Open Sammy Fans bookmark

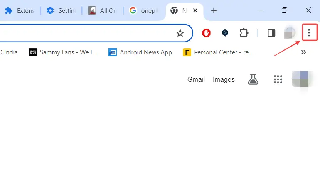pyautogui.click(x=63, y=52)
